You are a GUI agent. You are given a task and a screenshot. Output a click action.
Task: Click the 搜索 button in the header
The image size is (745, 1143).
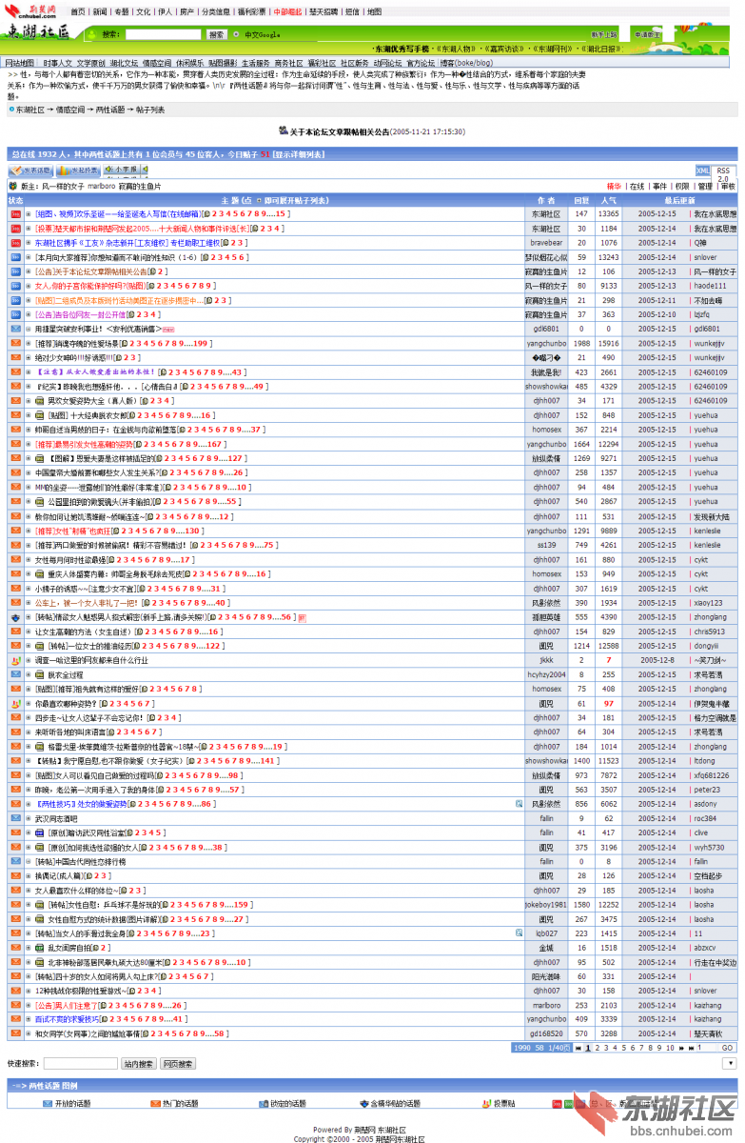pyautogui.click(x=217, y=34)
